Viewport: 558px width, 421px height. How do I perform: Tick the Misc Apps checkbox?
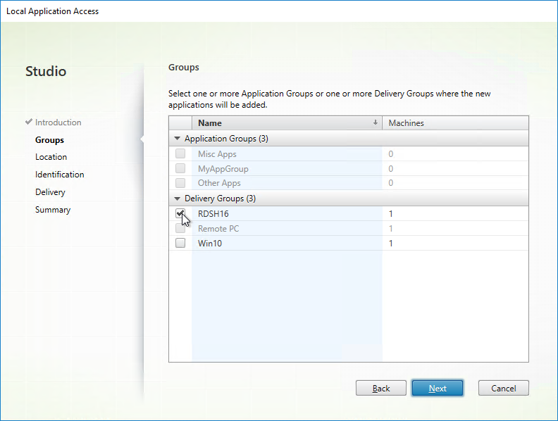click(180, 153)
